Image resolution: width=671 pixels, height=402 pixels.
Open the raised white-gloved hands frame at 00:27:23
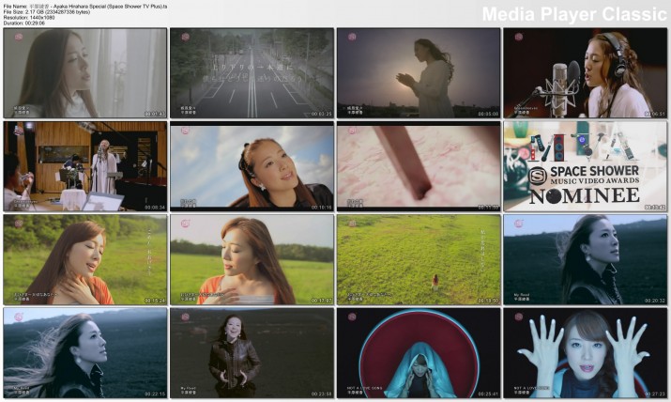[585, 353]
